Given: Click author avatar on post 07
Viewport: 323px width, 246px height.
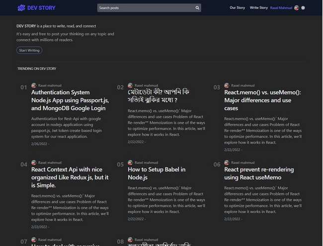Looking at the screenshot, I should 34,240.
